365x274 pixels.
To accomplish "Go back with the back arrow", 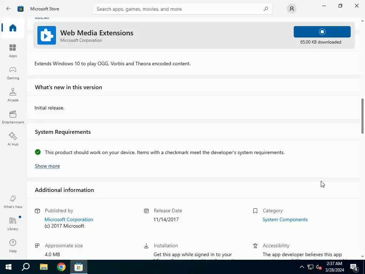I will [x=9, y=9].
